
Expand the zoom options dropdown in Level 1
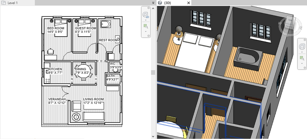[x=145, y=31]
